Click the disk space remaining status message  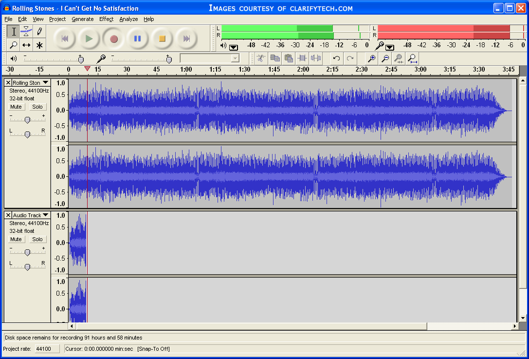(x=73, y=338)
